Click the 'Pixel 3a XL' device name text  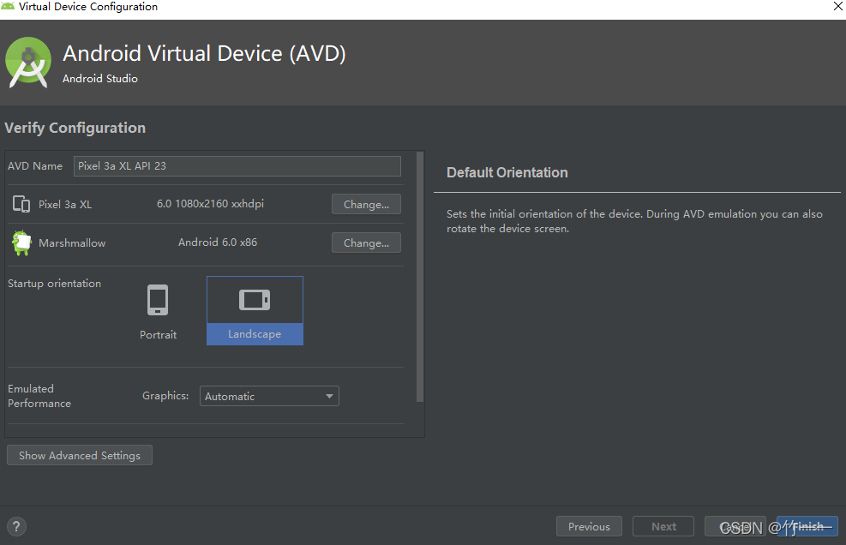click(x=65, y=205)
